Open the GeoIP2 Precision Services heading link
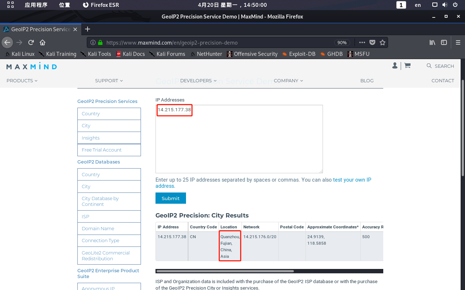 (107, 101)
